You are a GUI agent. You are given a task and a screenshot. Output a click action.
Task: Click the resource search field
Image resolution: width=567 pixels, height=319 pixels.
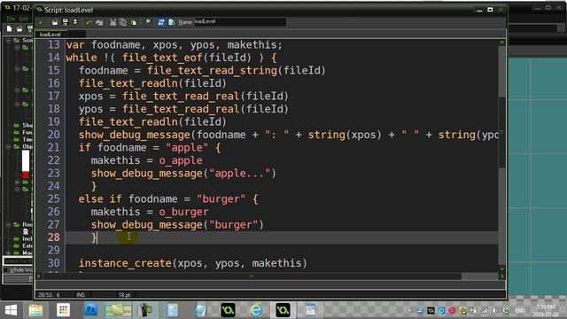tap(18, 261)
